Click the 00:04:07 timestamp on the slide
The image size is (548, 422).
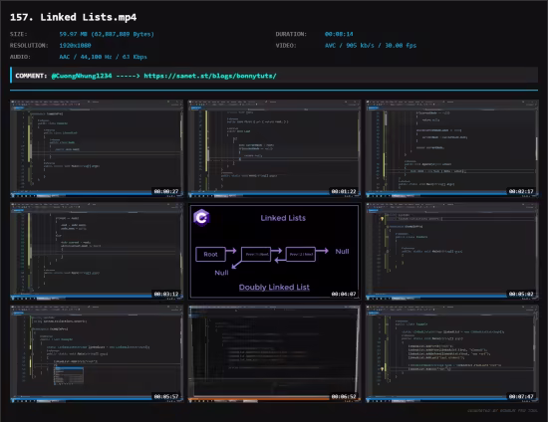[x=344, y=294]
